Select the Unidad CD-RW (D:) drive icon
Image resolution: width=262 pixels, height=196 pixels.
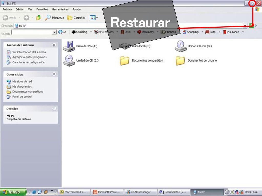tap(181, 46)
